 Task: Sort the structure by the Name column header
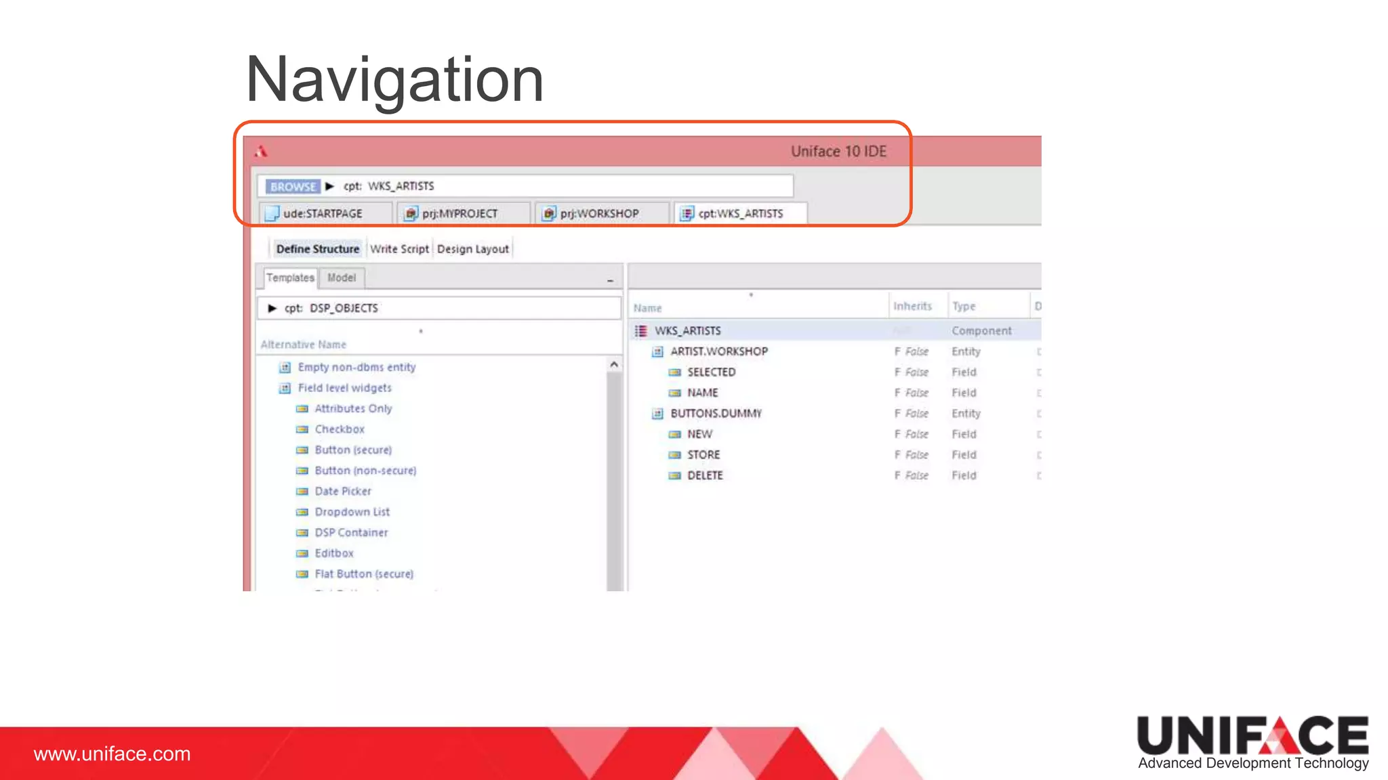coord(647,308)
